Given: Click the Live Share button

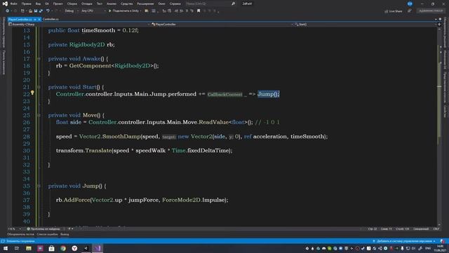Looking at the screenshot, I should pos(394,11).
